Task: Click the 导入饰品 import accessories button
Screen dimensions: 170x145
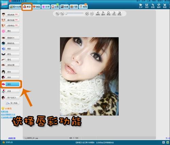Action: [x=13, y=103]
